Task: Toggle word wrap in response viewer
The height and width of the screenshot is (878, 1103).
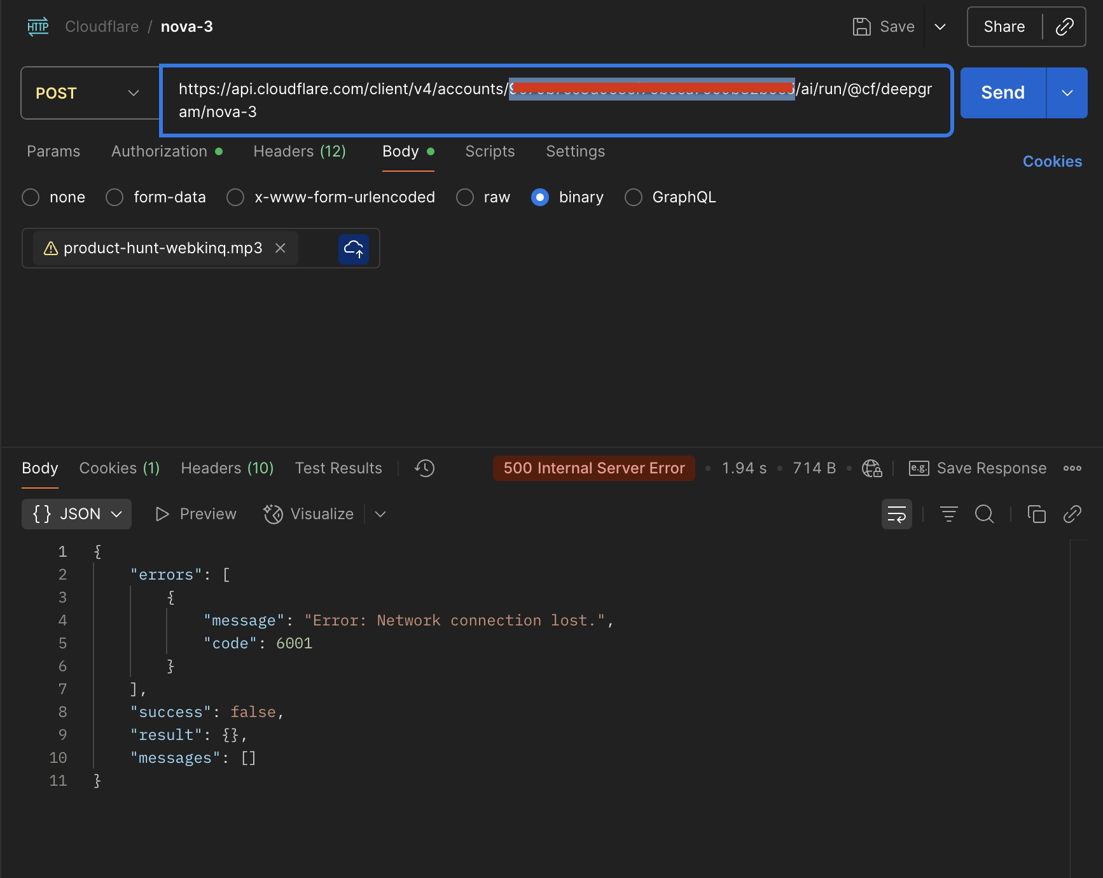Action: [896, 514]
